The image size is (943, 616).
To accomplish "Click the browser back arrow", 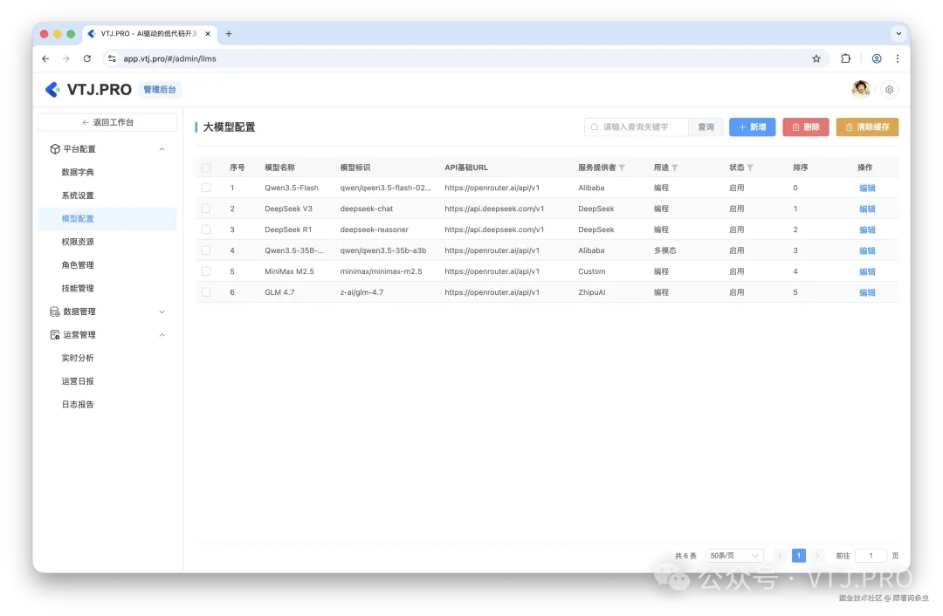I will pos(45,58).
